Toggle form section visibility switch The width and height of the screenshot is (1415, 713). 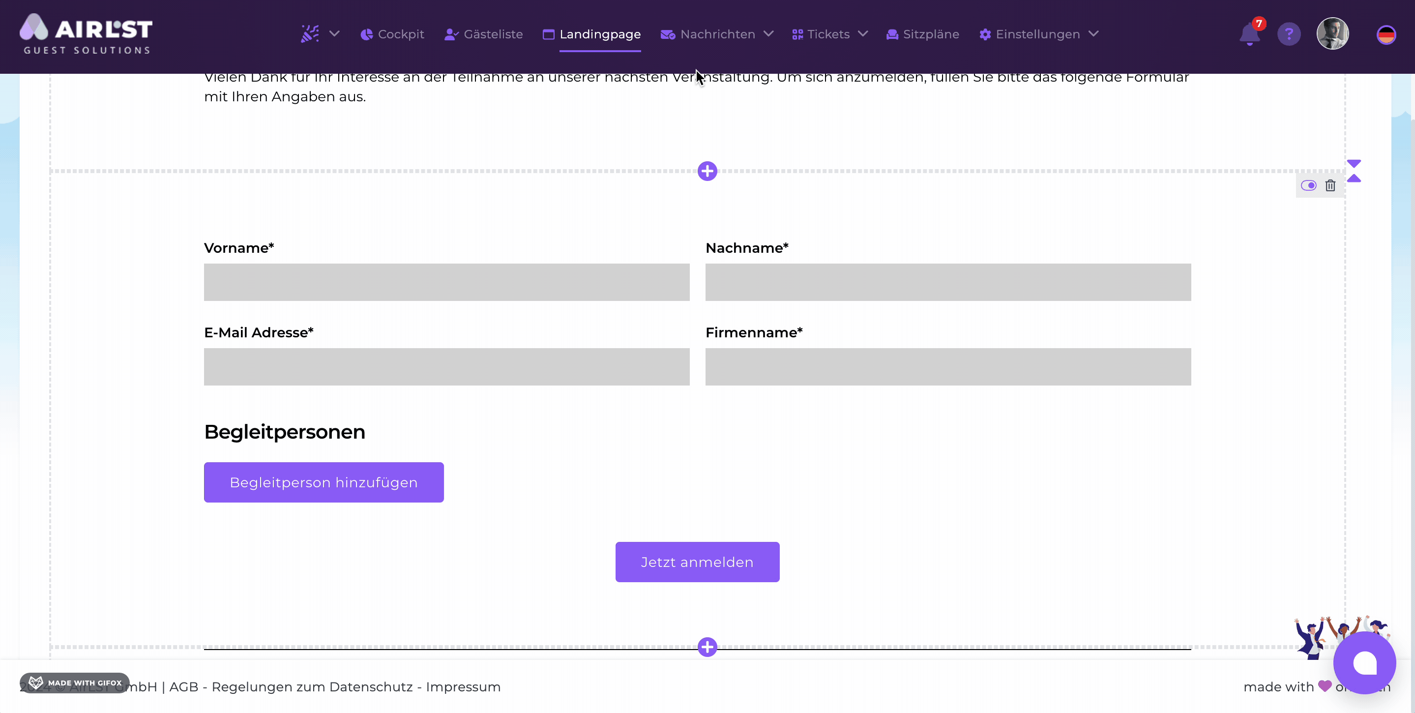[x=1308, y=186]
